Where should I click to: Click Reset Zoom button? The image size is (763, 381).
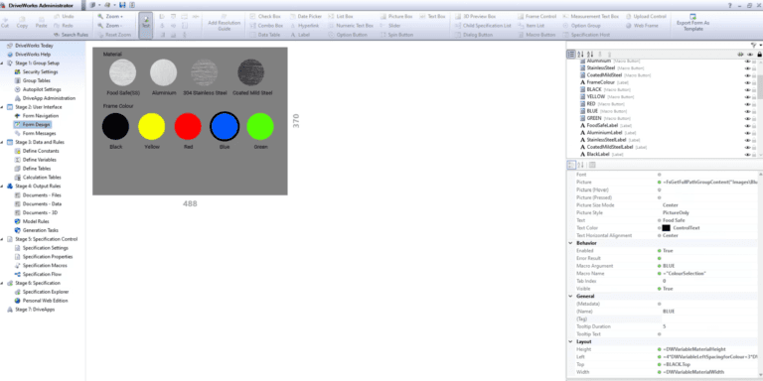[115, 35]
